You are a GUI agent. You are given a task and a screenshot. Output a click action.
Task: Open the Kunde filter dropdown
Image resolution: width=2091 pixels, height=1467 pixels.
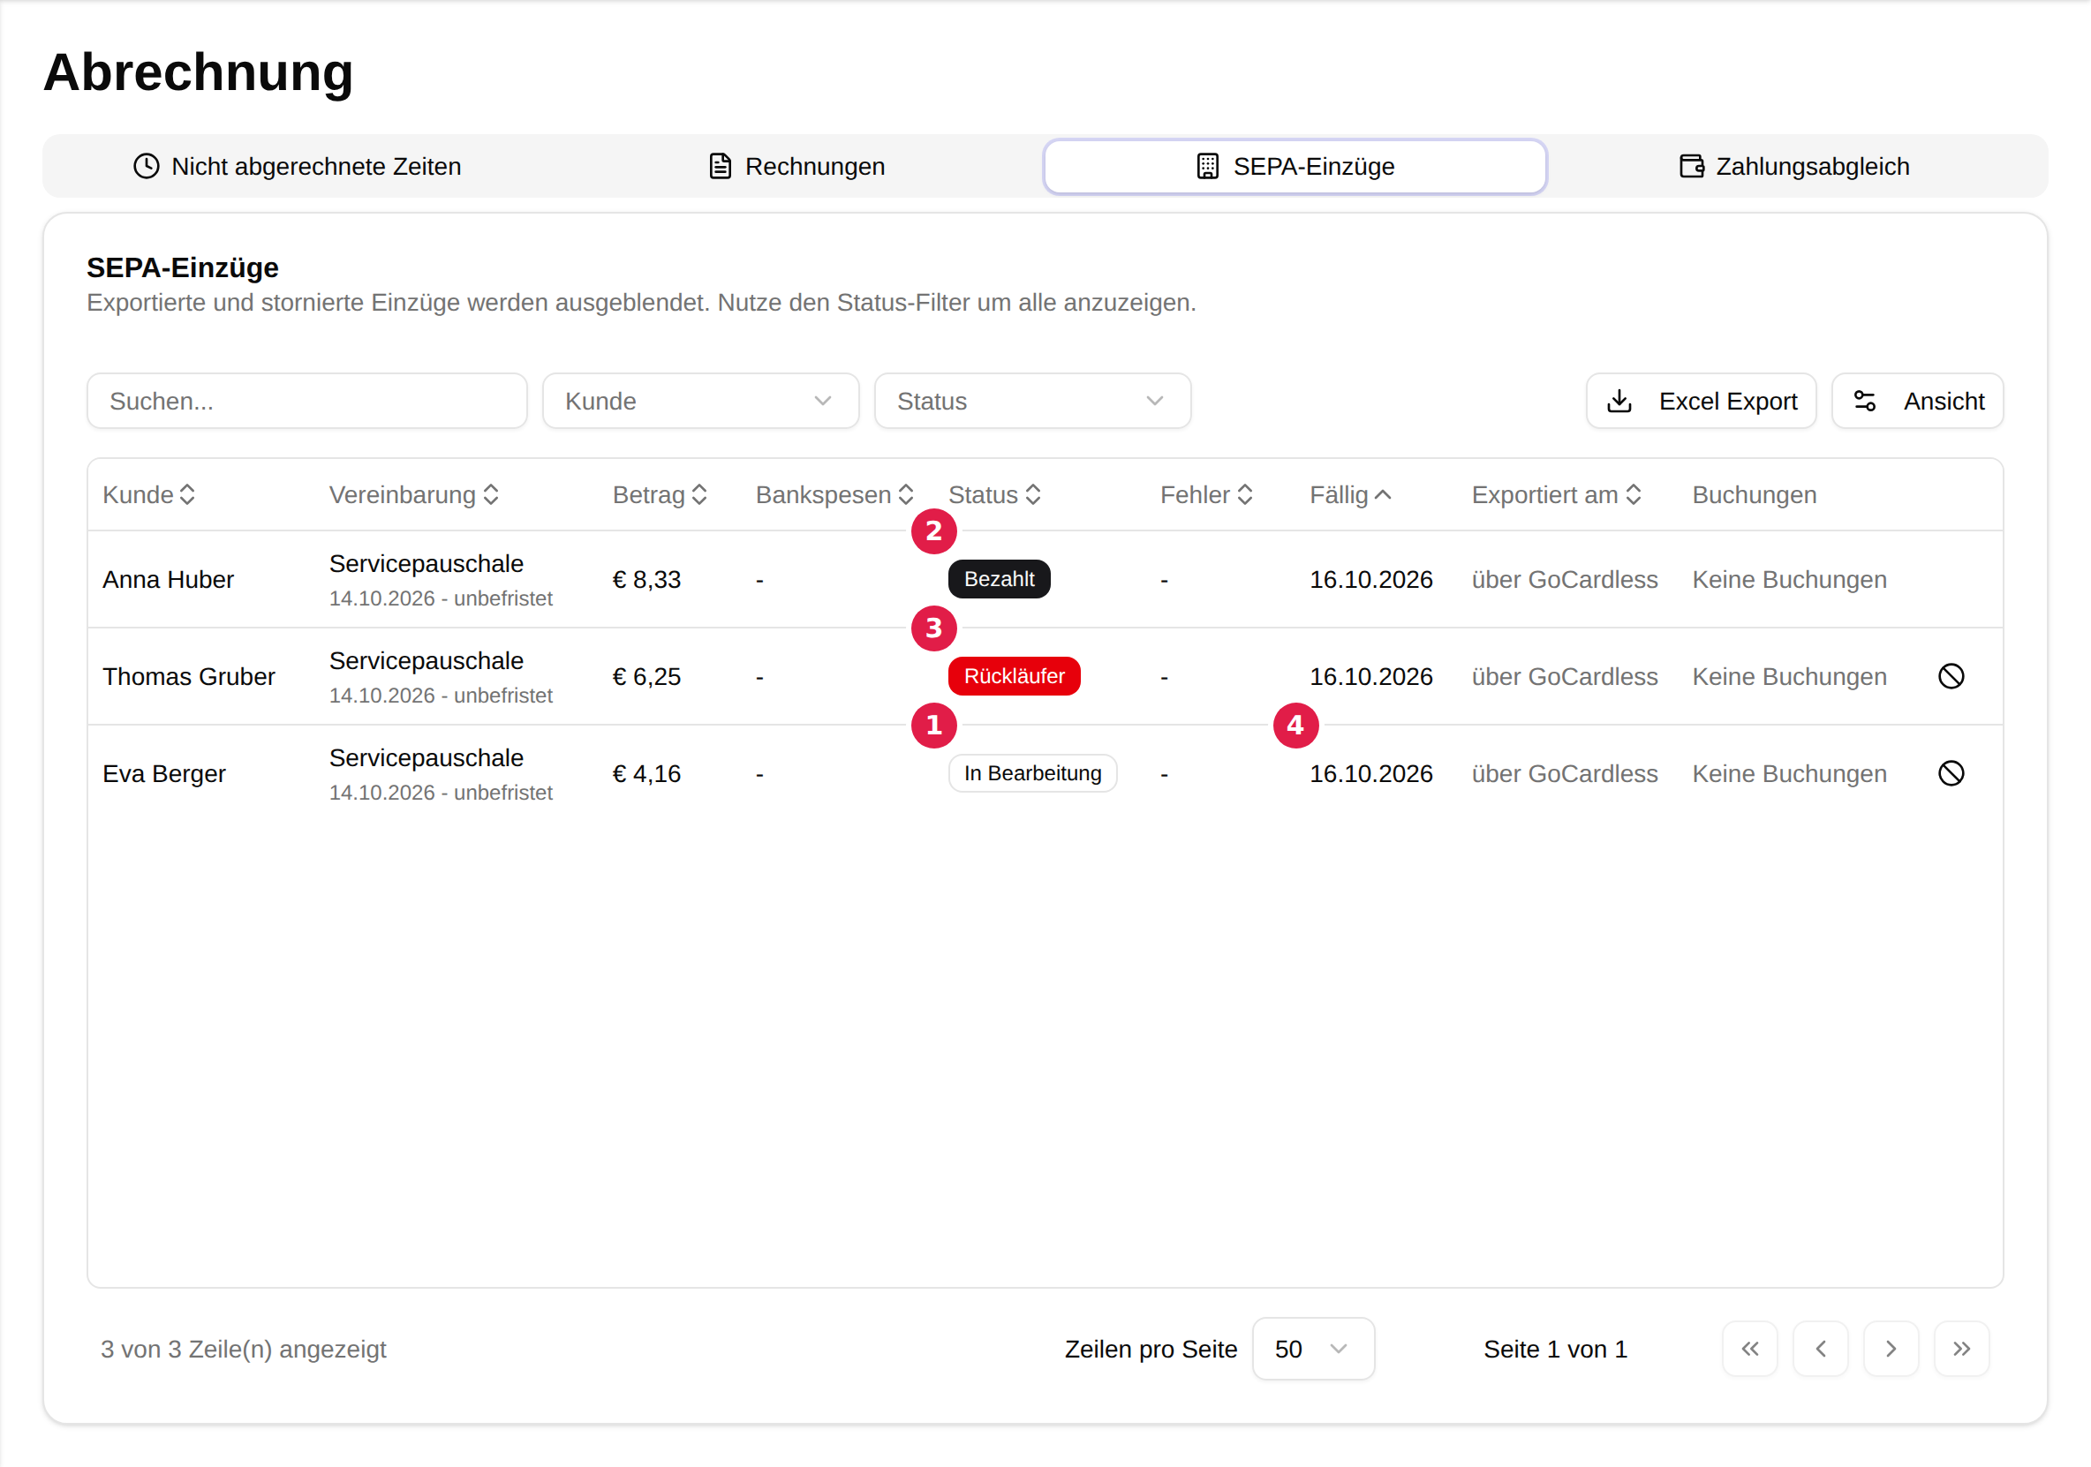[700, 401]
